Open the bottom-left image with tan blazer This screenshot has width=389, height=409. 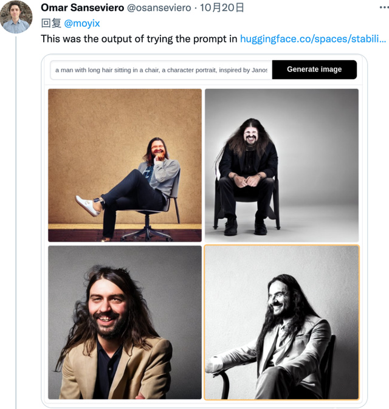(x=125, y=322)
